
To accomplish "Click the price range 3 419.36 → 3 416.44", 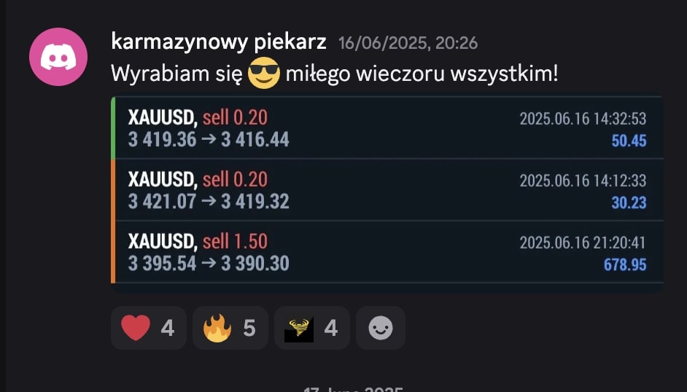I will (x=209, y=140).
